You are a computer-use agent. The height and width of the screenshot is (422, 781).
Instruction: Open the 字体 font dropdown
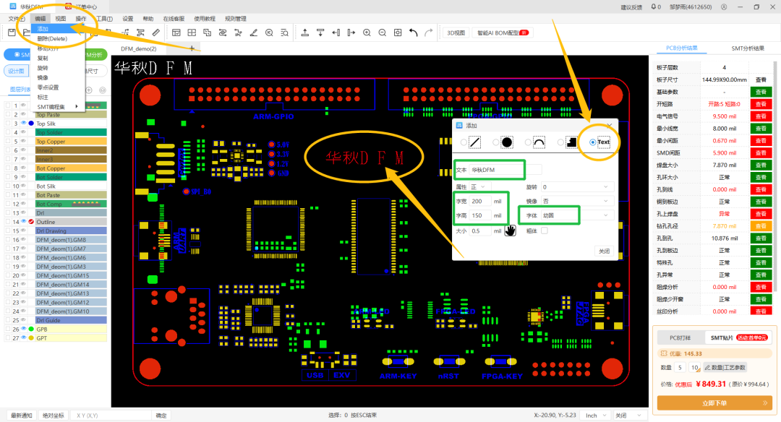pos(577,215)
